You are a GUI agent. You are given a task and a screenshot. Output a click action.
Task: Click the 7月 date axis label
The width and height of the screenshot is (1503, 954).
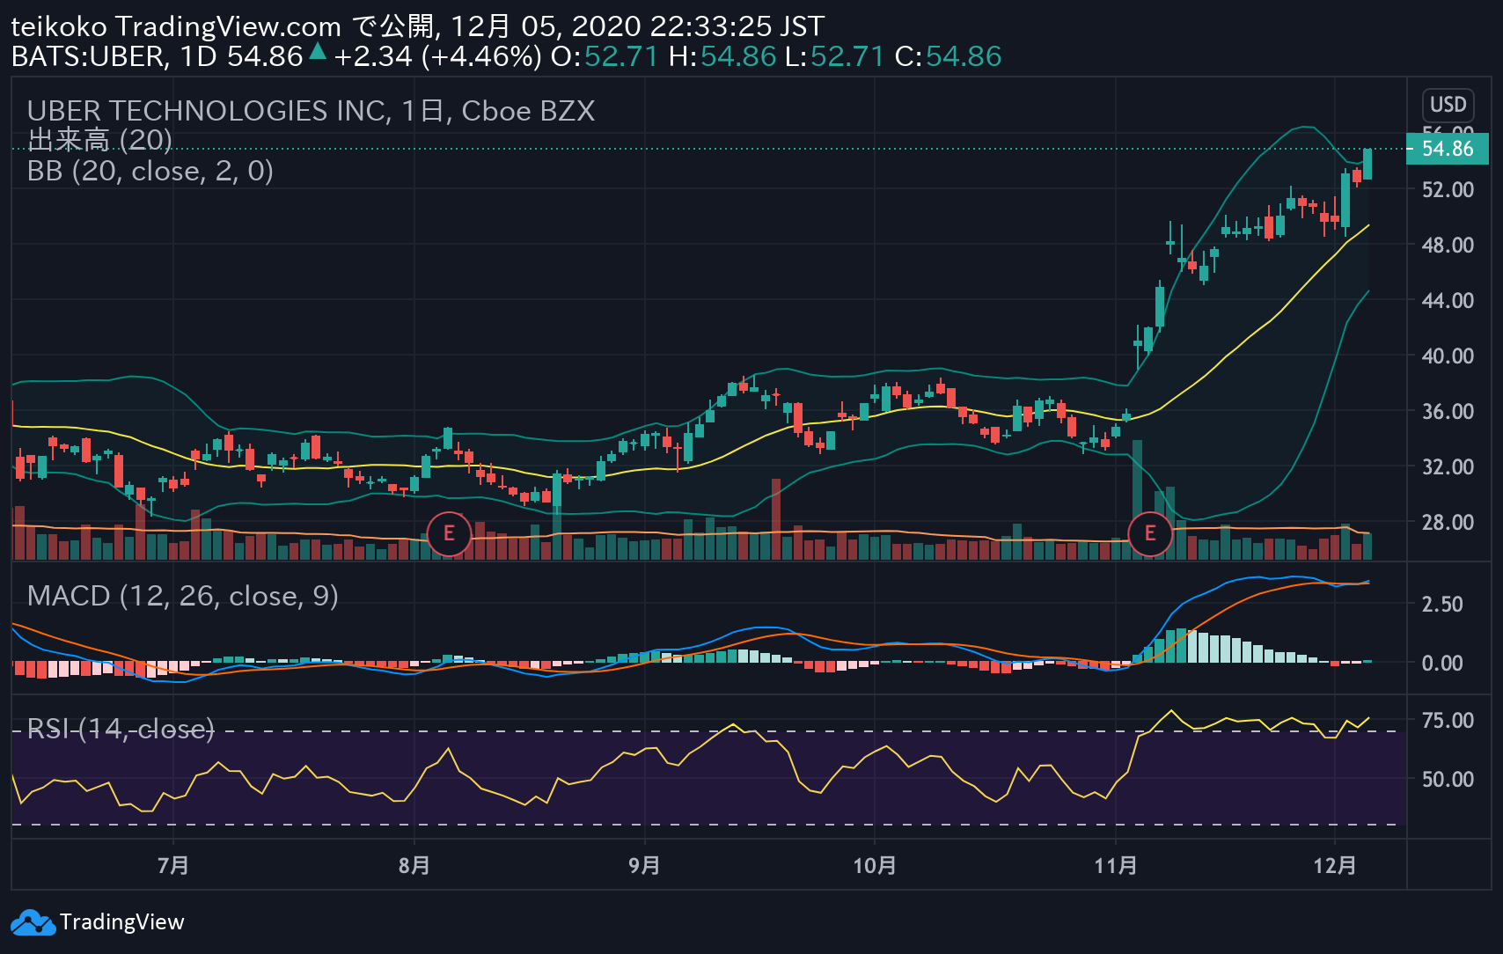[173, 865]
